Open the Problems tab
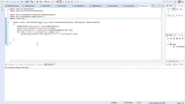185x104 pixels. pyautogui.click(x=10, y=65)
